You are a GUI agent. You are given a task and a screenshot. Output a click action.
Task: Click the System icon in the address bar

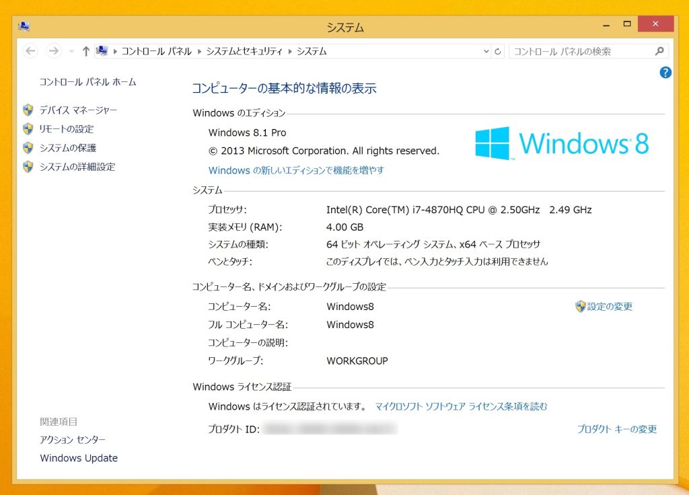click(x=102, y=50)
